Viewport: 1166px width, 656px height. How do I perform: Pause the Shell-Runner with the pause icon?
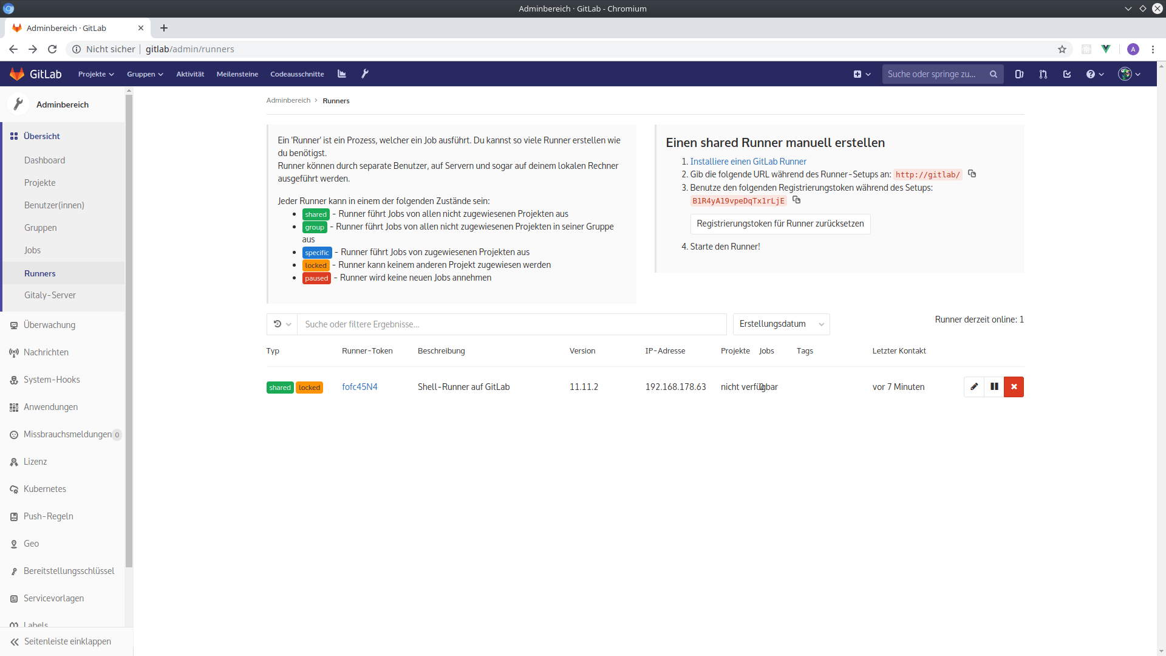994,386
